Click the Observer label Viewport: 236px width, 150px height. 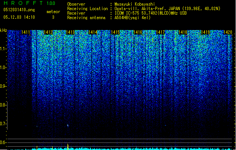[76, 4]
